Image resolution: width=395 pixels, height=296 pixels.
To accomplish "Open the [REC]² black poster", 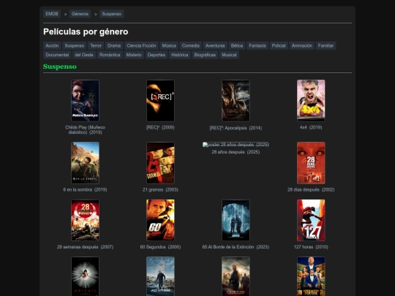I will point(160,101).
